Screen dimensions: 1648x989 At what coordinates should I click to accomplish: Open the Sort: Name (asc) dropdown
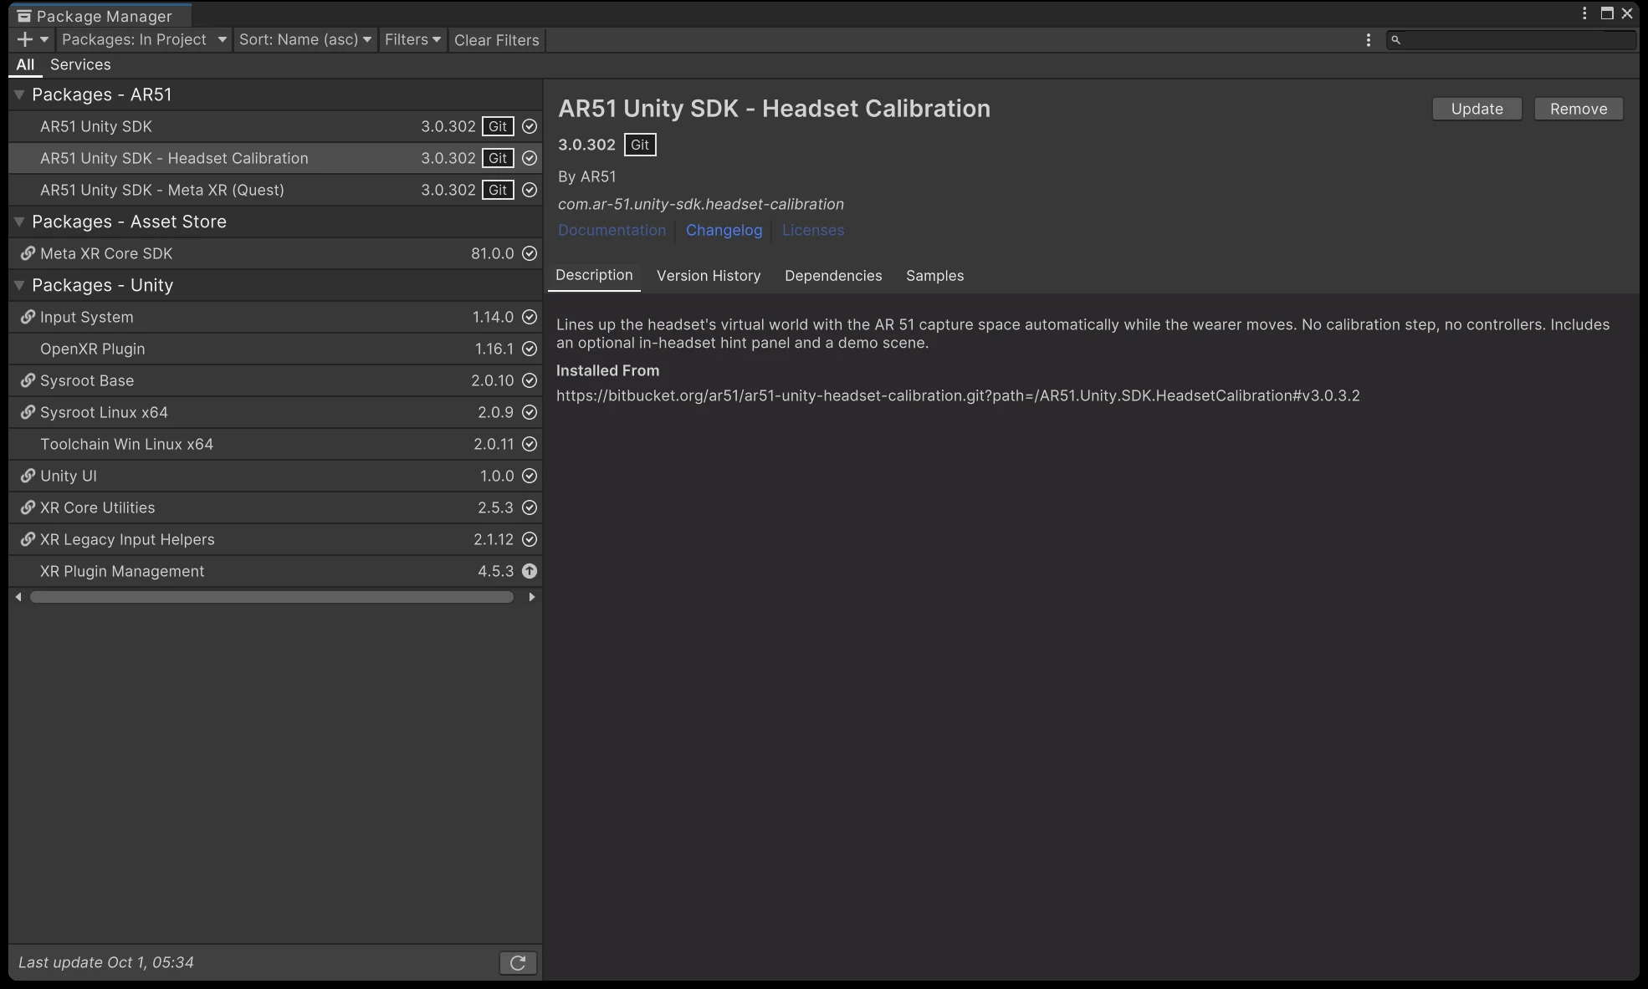[305, 39]
